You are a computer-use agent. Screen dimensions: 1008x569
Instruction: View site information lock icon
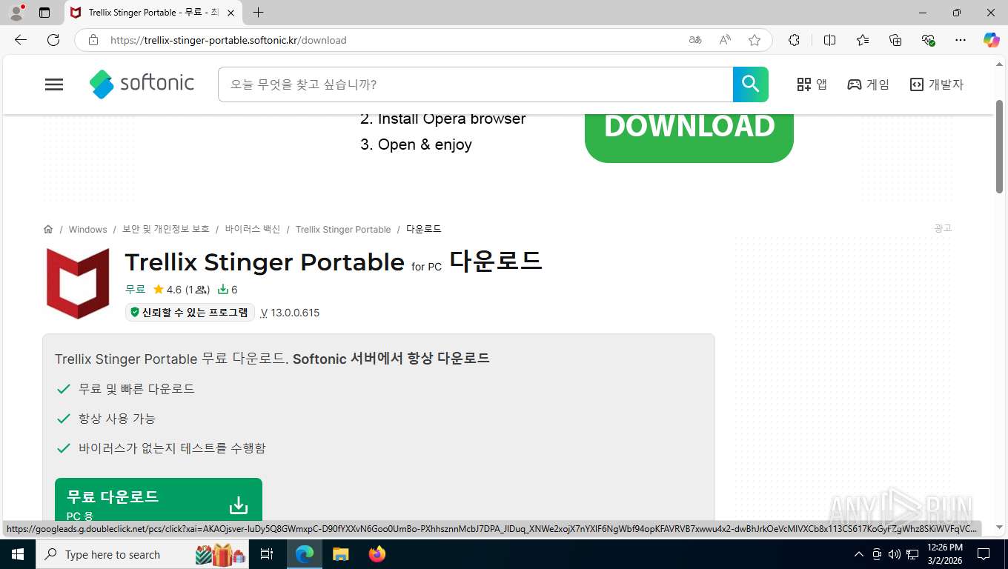tap(93, 40)
